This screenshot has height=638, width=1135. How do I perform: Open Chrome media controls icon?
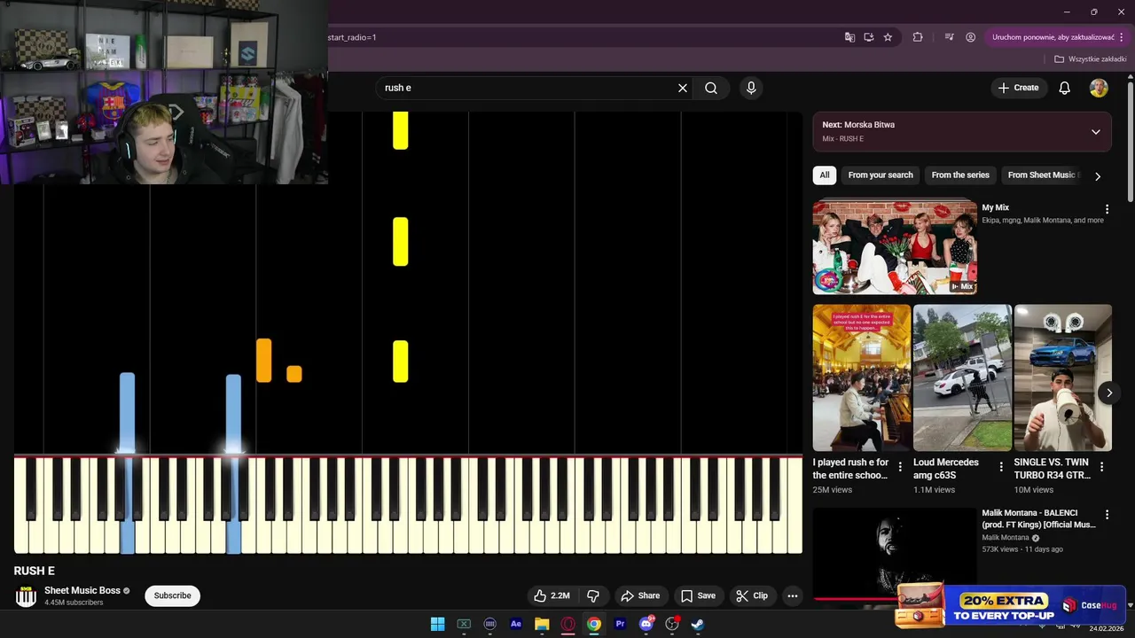tap(949, 37)
